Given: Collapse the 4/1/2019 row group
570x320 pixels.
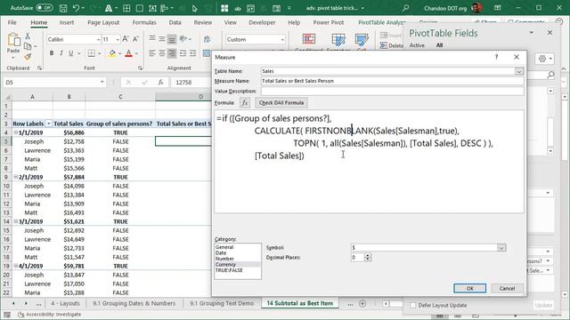Looking at the screenshot, I should tap(16, 266).
